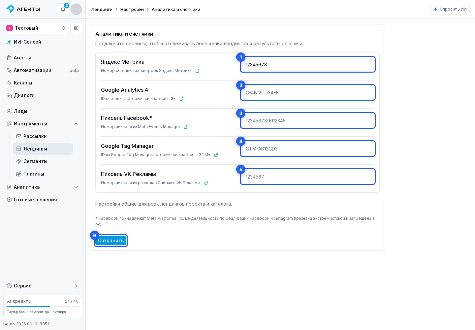Viewport: 475px width, 330px height.
Task: Collapse the Инструменты section chevron
Action: point(76,124)
